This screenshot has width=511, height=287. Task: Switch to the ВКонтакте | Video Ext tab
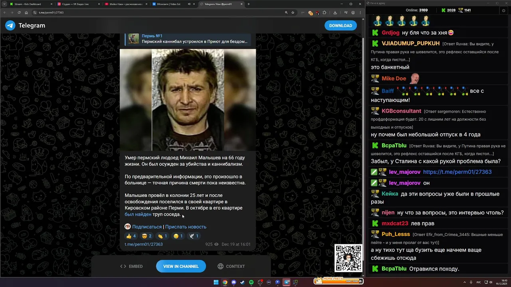pos(168,4)
